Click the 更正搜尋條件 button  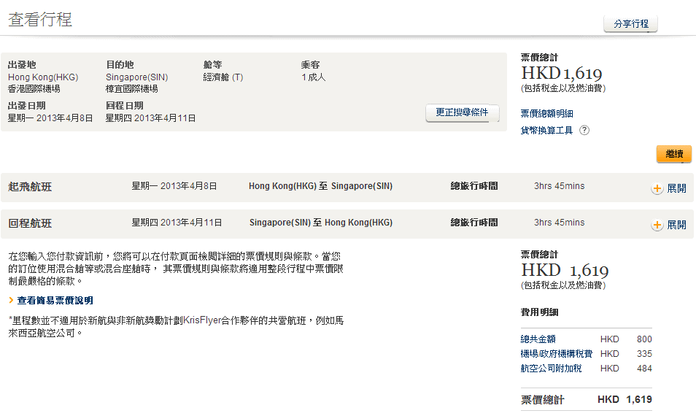[x=462, y=112]
